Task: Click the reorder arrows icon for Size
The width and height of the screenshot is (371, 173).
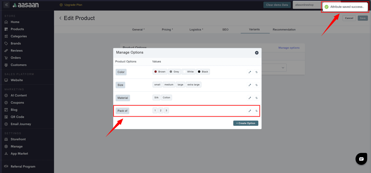Action: pyautogui.click(x=256, y=85)
